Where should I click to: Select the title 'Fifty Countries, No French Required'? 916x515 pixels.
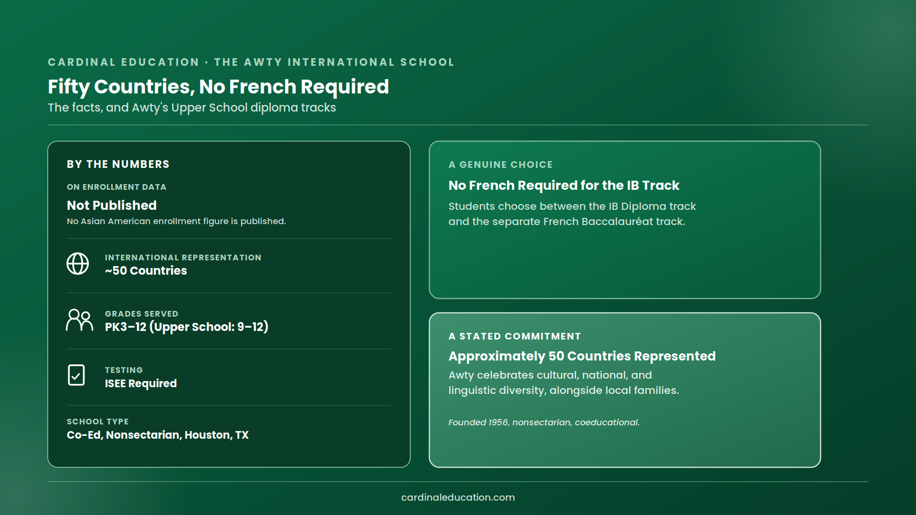tap(219, 87)
